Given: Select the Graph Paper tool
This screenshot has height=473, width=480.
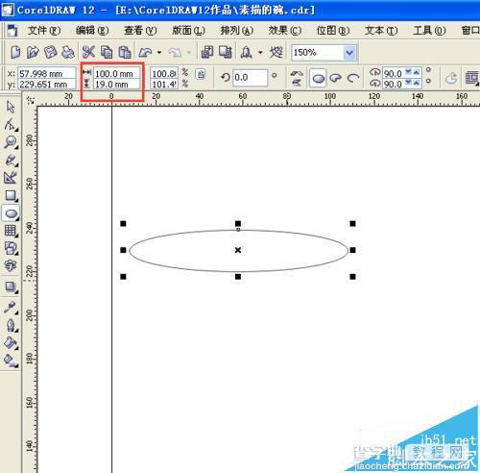Looking at the screenshot, I should (x=11, y=231).
